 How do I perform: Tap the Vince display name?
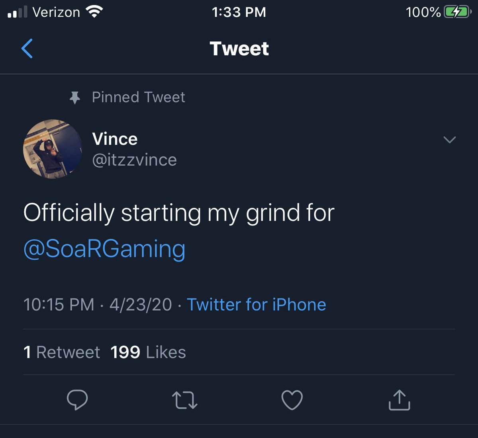tap(115, 139)
